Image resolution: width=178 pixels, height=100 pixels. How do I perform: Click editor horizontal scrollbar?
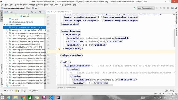(x=85, y=85)
